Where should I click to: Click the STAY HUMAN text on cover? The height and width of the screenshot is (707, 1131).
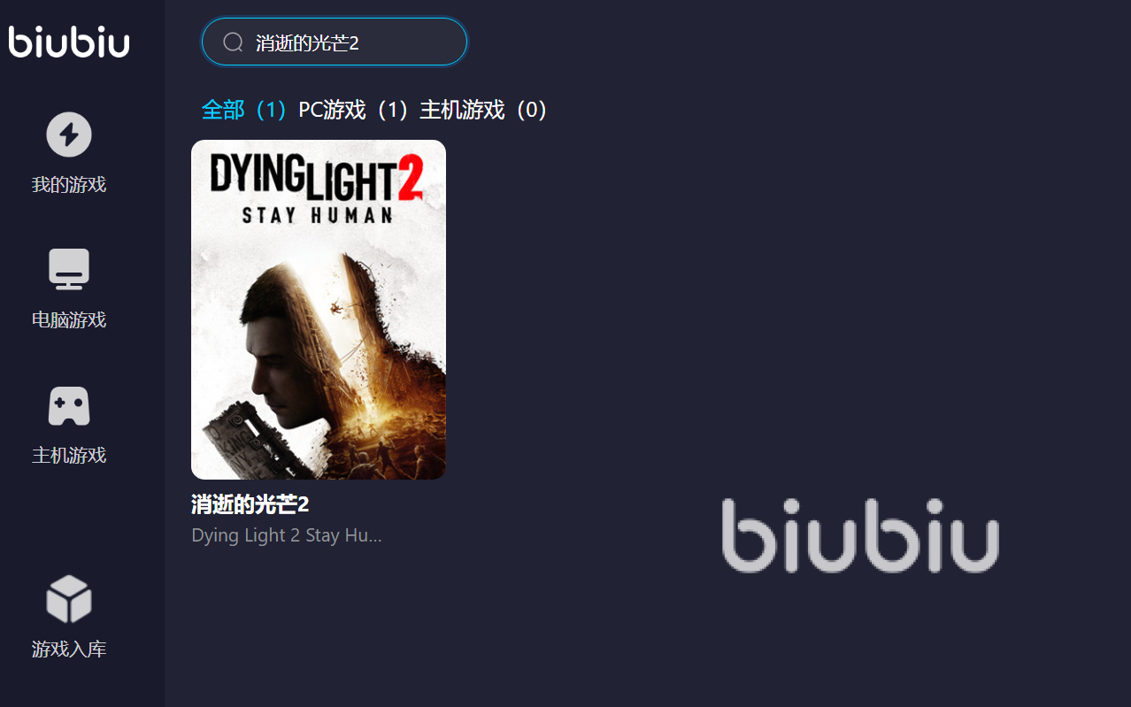[318, 215]
